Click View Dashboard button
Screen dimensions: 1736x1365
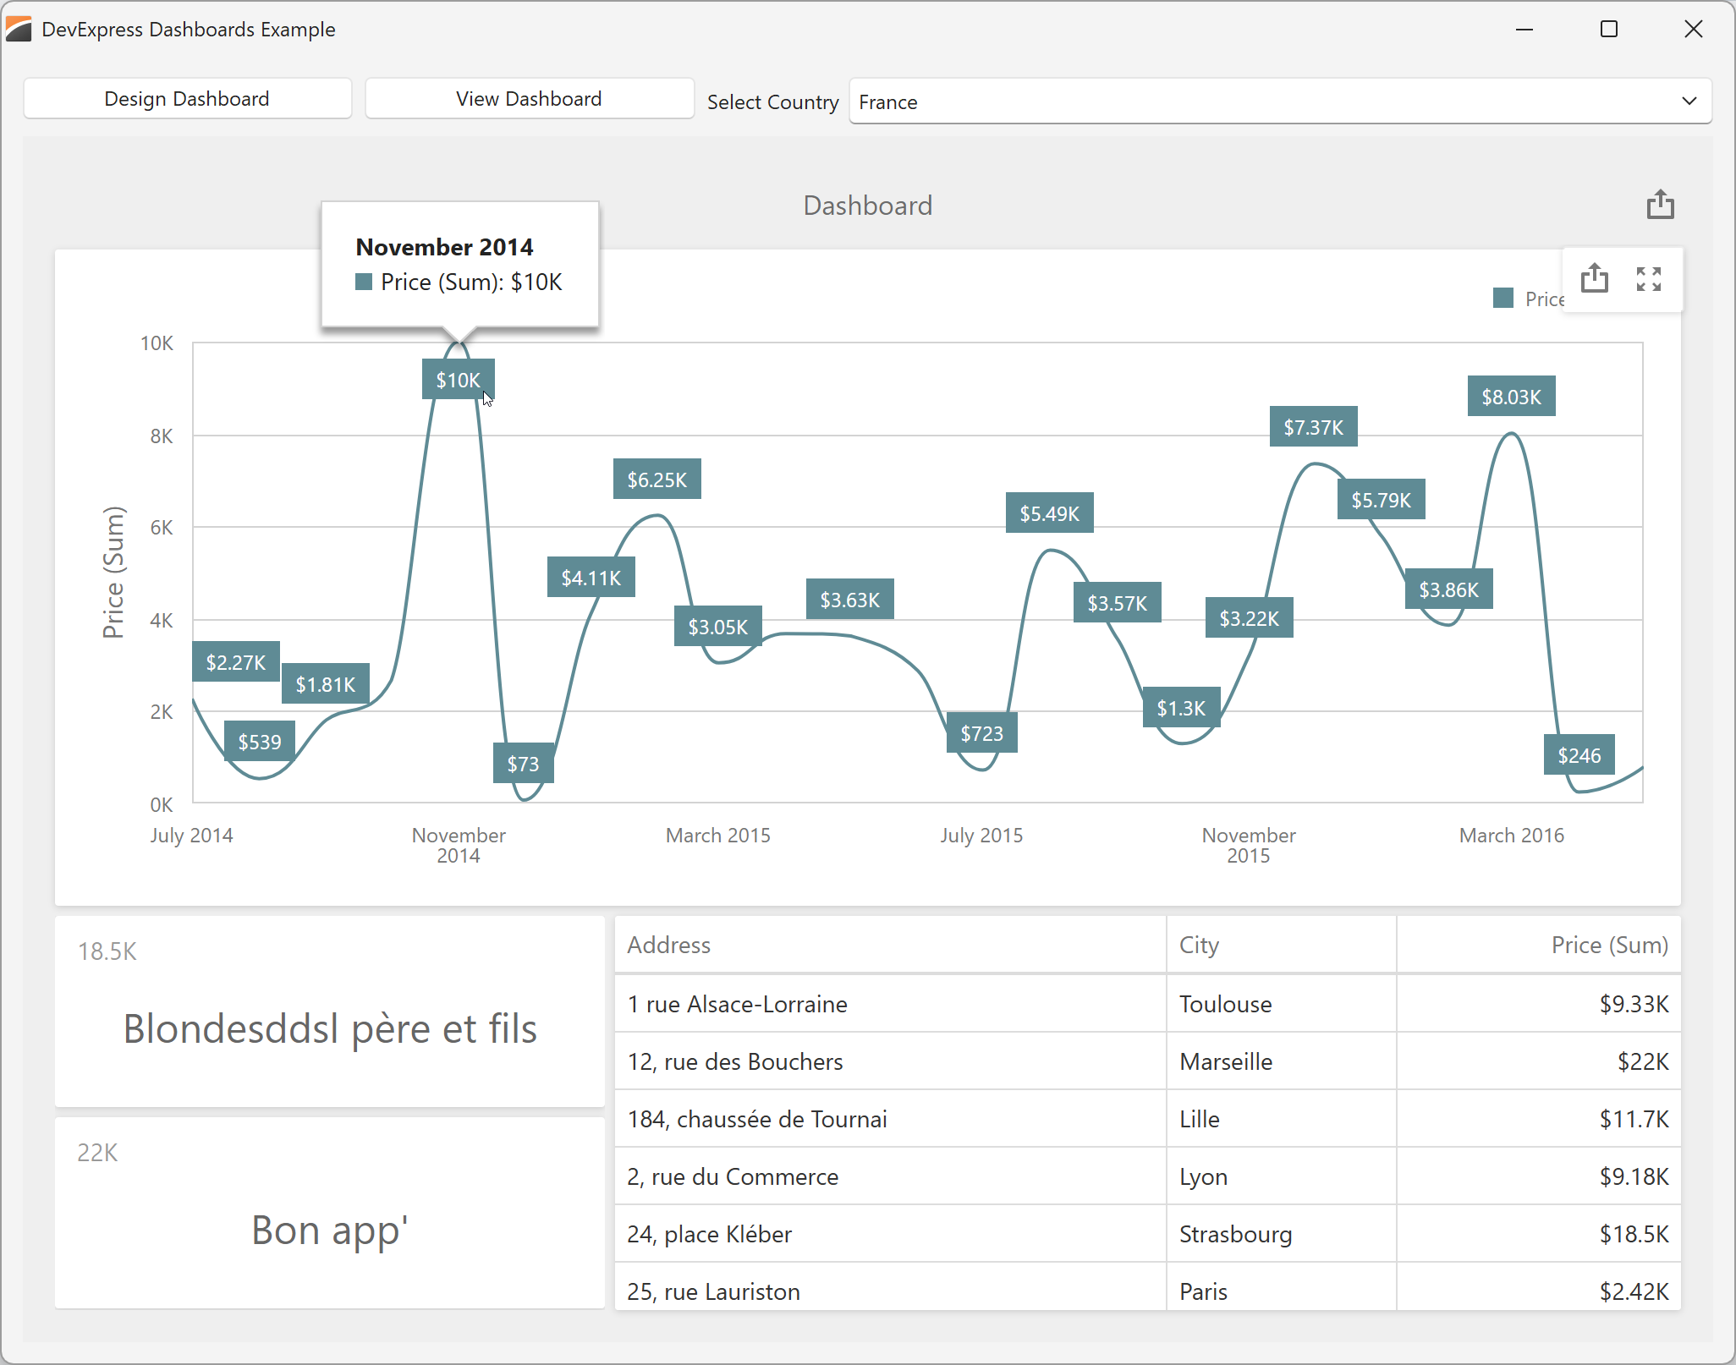pyautogui.click(x=529, y=99)
